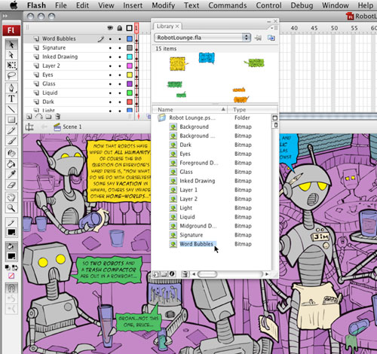Switch to the Library tab

click(x=167, y=26)
